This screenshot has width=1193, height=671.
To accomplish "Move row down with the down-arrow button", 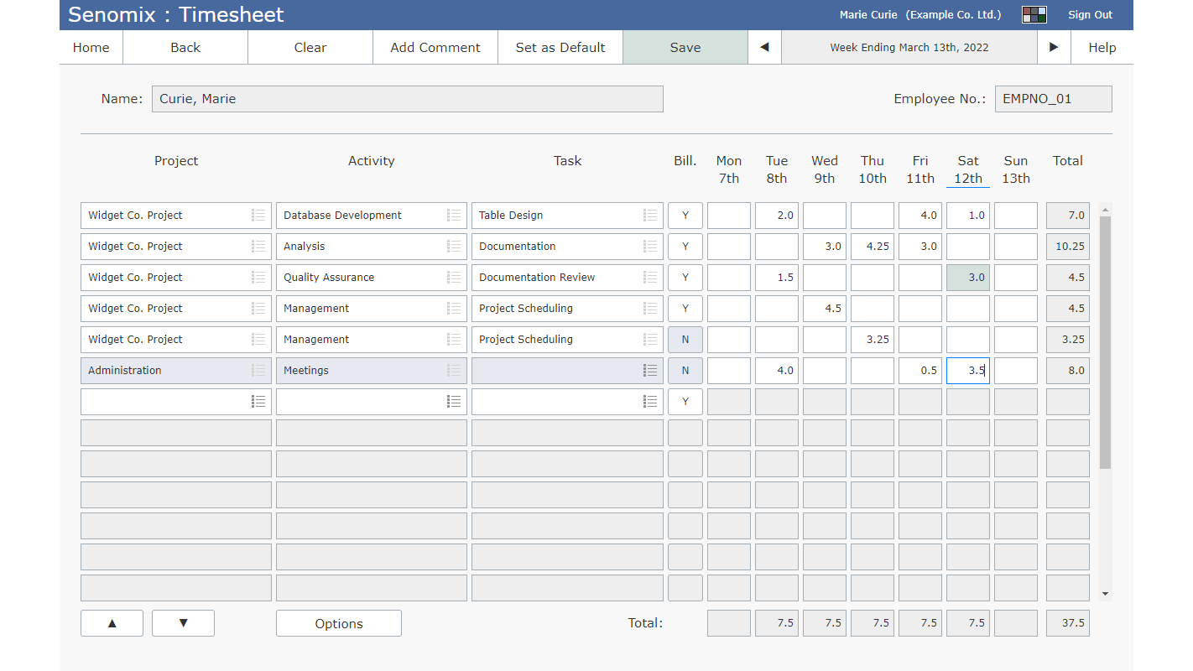I will point(183,623).
